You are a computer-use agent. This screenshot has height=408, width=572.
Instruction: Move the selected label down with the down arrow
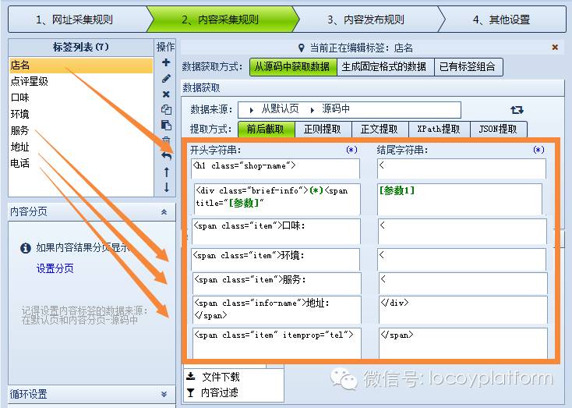pyautogui.click(x=166, y=187)
